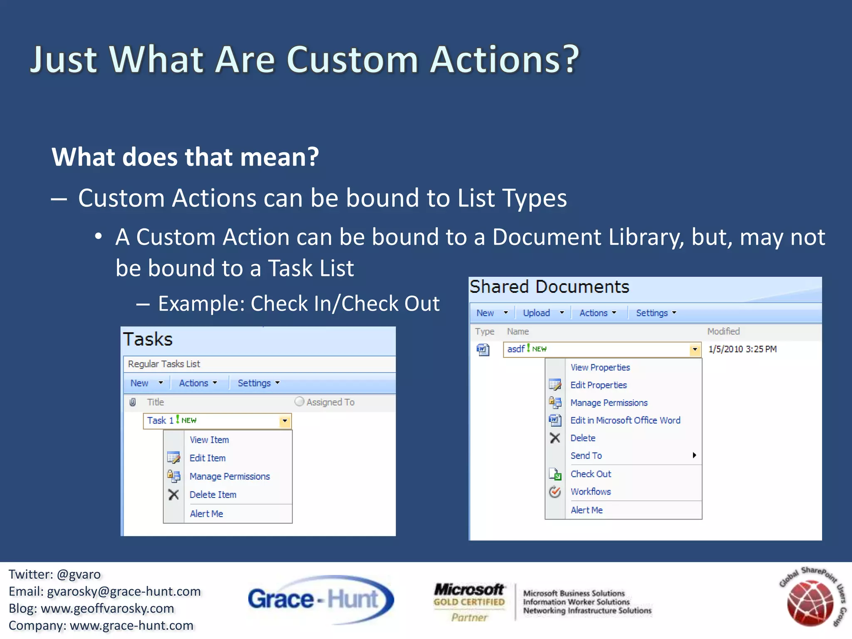The height and width of the screenshot is (639, 852).
Task: Select Edit Item in Tasks context menu
Action: point(208,458)
